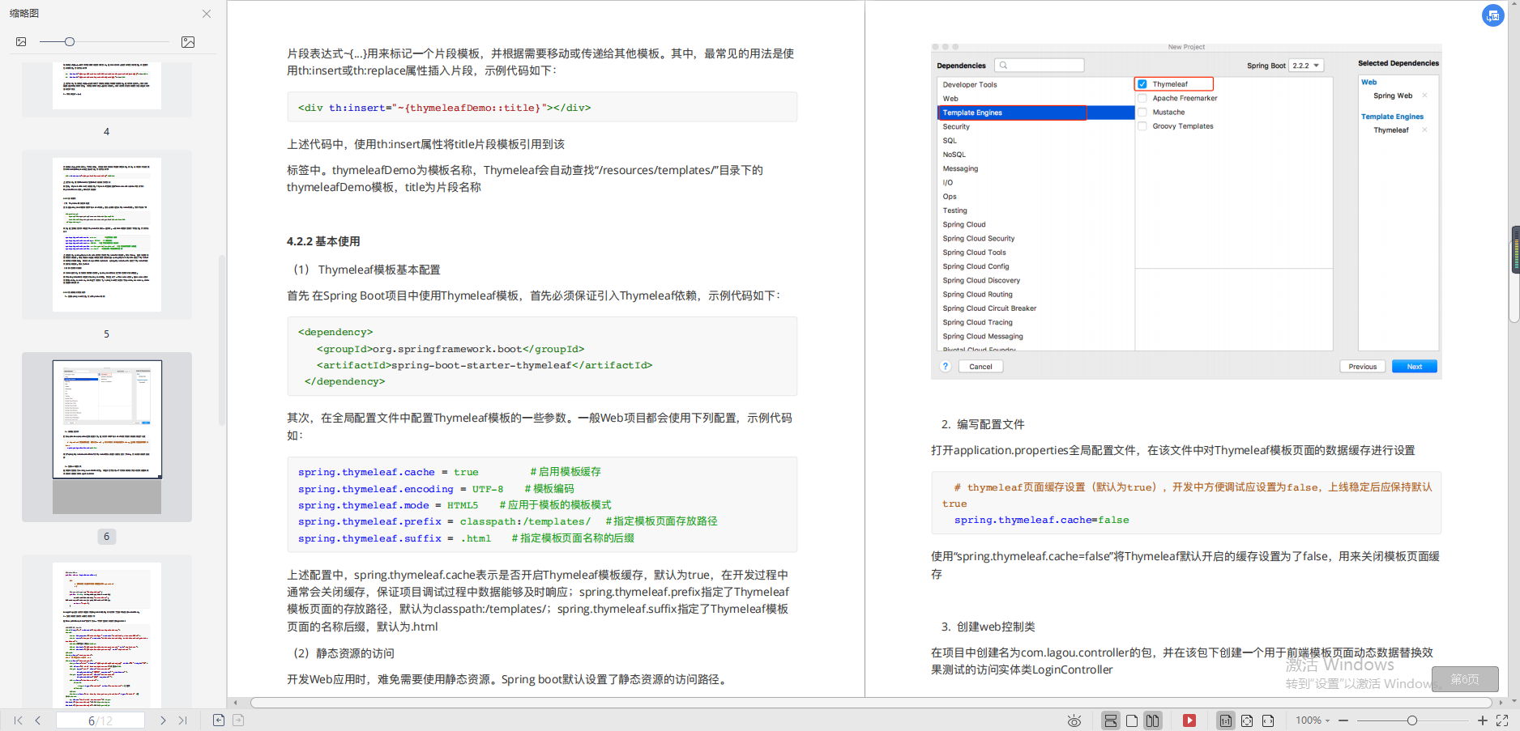Open the 100% zoom level dropdown
Image resolution: width=1520 pixels, height=731 pixels.
pos(1313,720)
